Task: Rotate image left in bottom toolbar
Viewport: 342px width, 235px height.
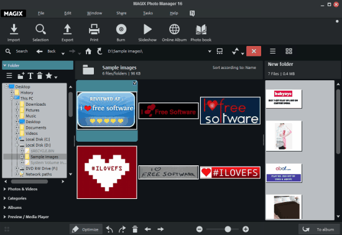Action: (109, 229)
